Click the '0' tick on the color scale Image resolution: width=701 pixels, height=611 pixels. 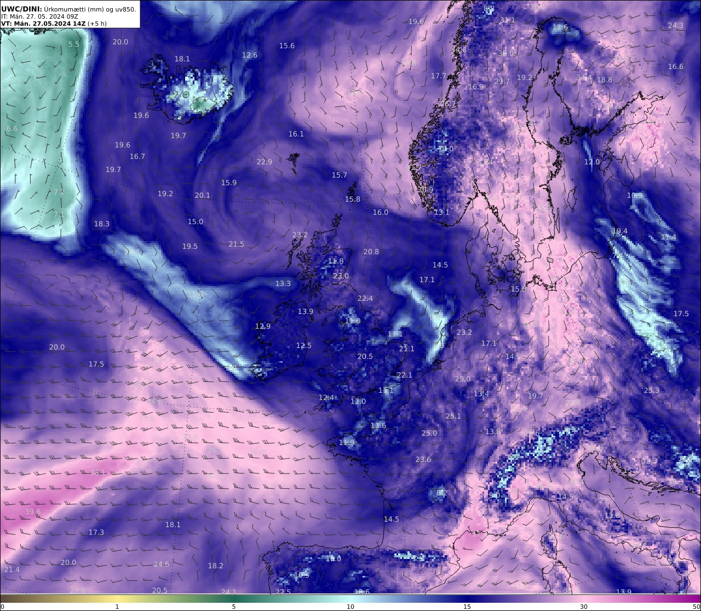pos(2,607)
